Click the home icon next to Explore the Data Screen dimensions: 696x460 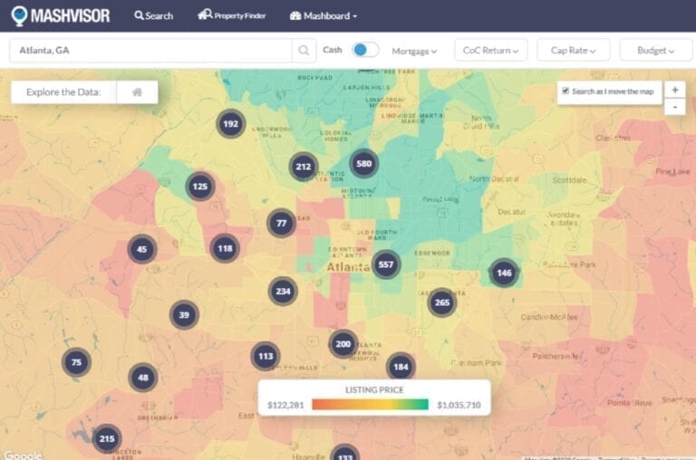point(137,92)
